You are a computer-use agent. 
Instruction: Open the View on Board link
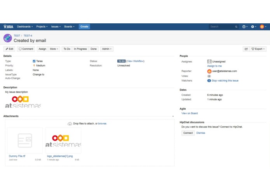(190, 113)
